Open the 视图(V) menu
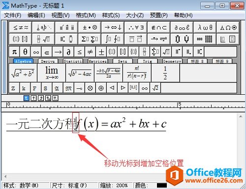Screen dimensions: 246x189 61,15
